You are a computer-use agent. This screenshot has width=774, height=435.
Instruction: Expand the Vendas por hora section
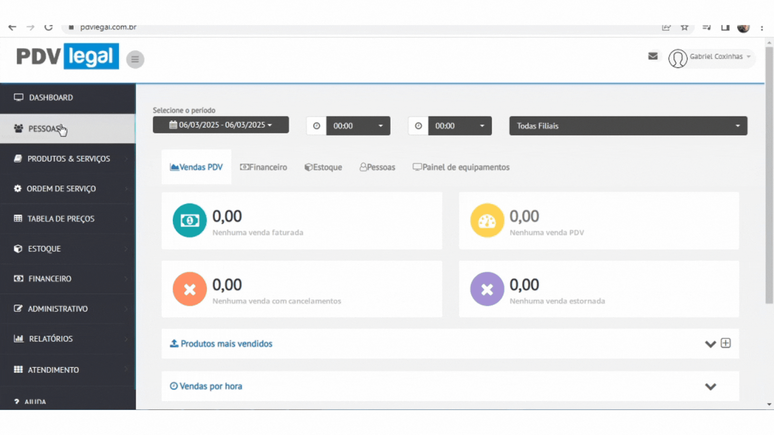[x=710, y=387]
